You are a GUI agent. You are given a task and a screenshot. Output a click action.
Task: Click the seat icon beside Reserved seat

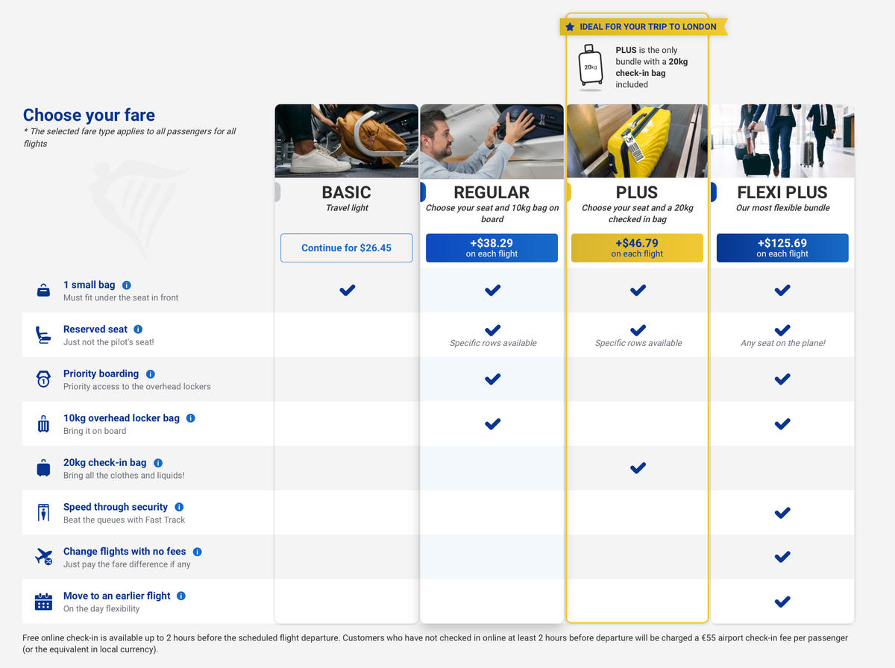pos(43,335)
